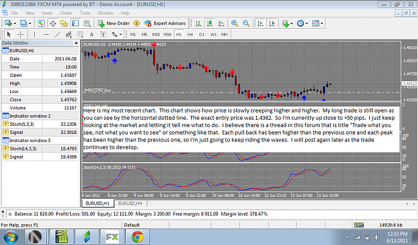
Task: Expand the New Chart dropdown arrow
Action: tap(15, 23)
